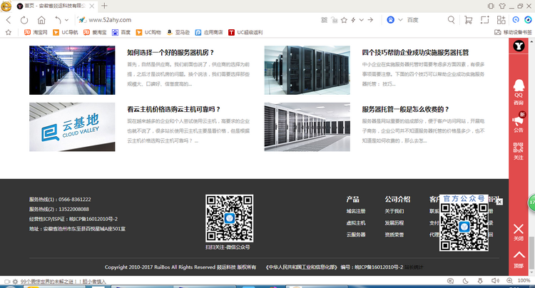Open the search engine selector dropdown
535x288 pixels.
[x=400, y=20]
